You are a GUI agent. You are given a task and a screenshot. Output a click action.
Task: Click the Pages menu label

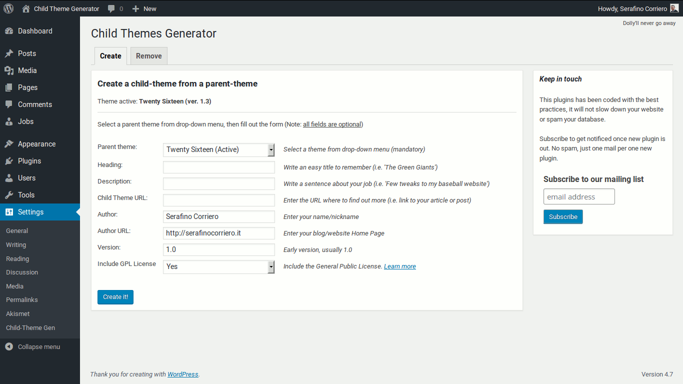coord(28,87)
